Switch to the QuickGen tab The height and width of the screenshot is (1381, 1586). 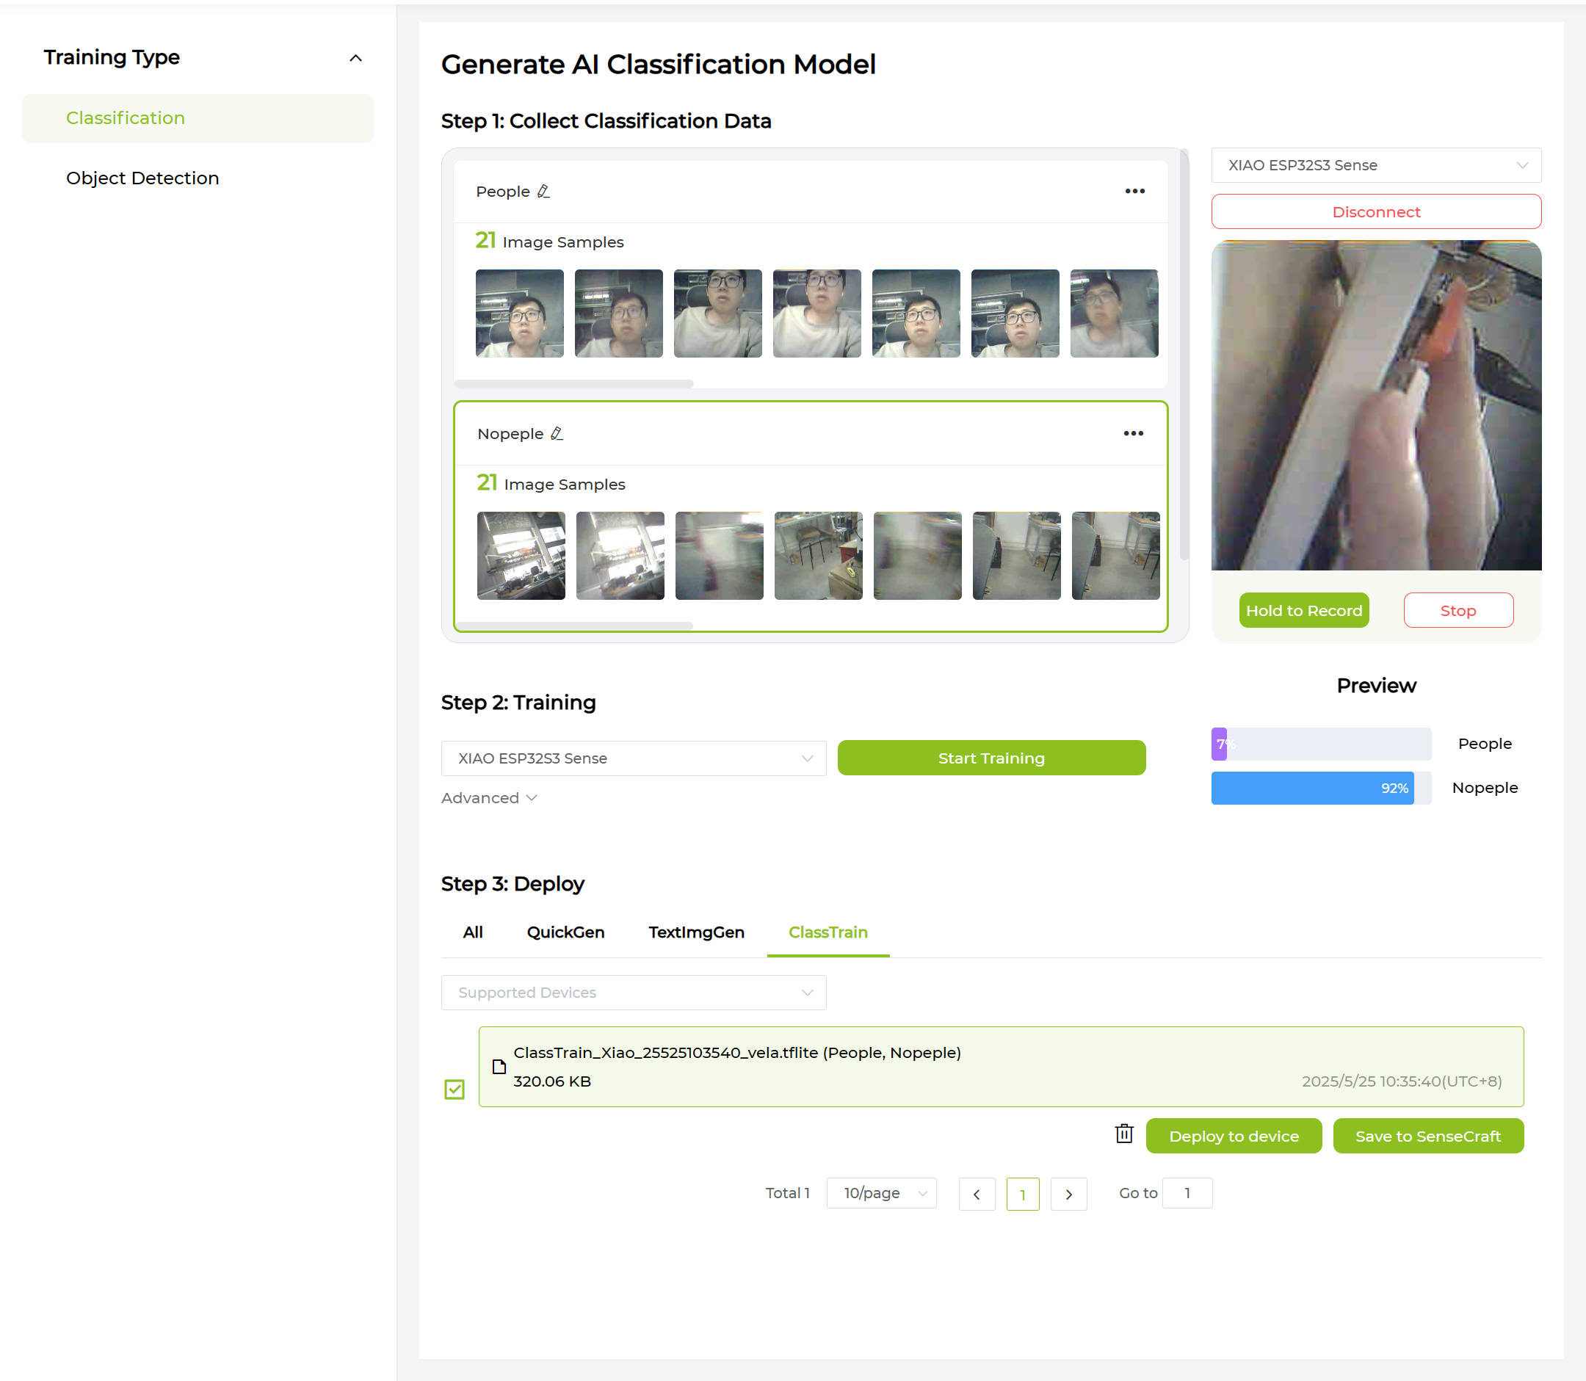[565, 932]
